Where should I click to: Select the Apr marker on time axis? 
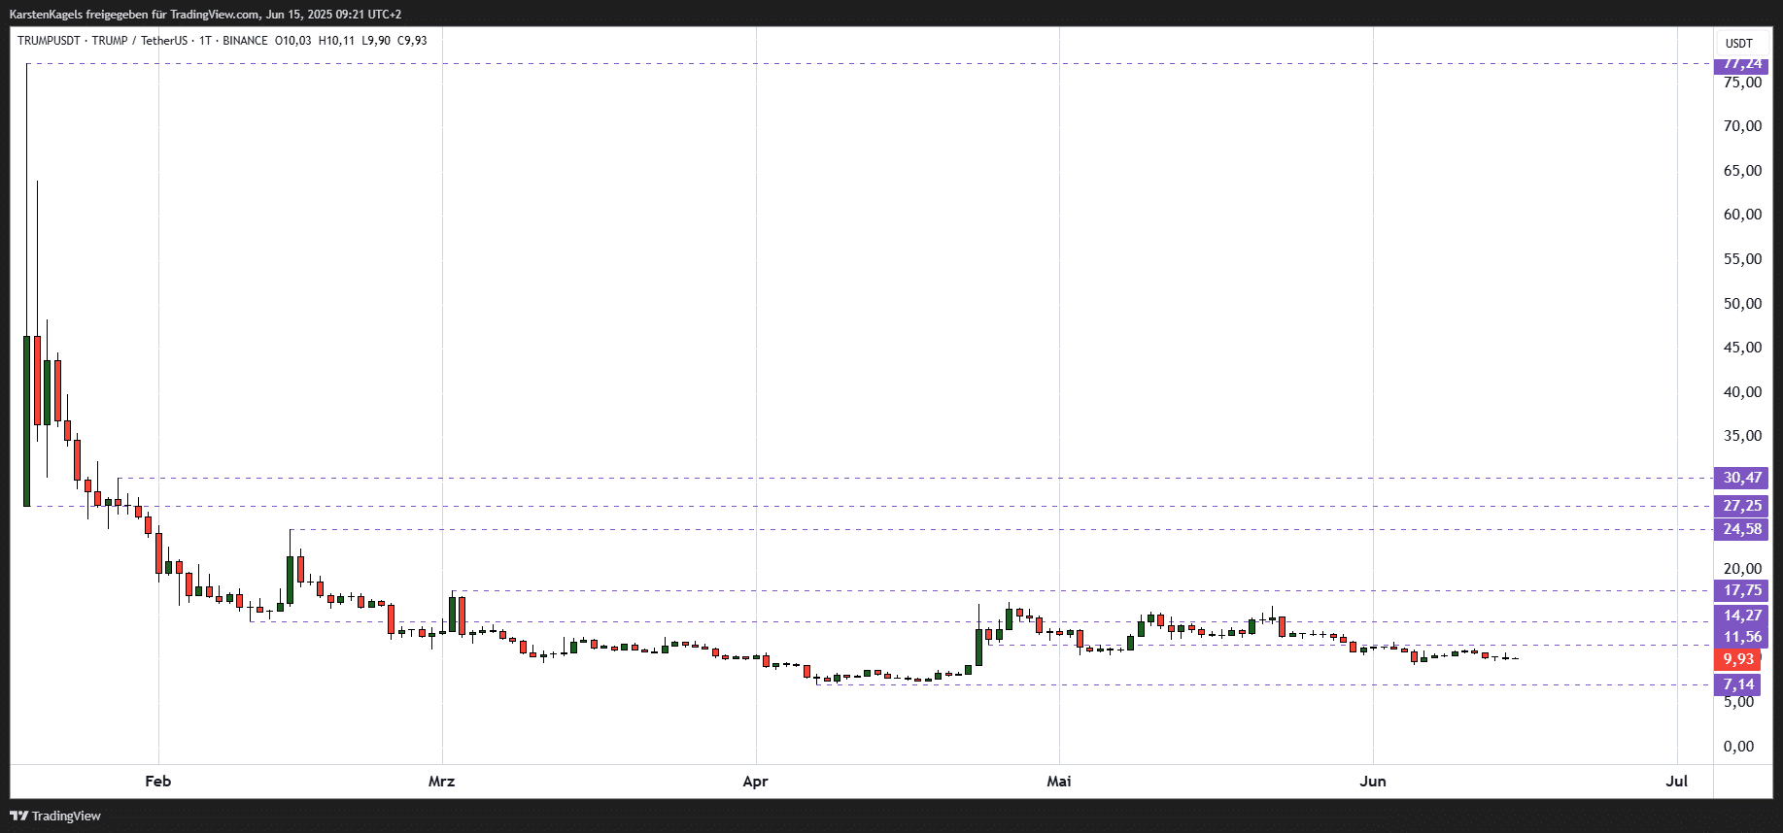click(x=755, y=782)
